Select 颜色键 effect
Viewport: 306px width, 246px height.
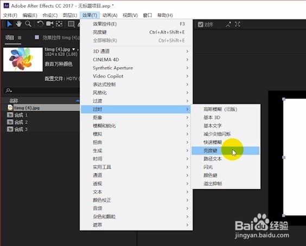(226, 176)
